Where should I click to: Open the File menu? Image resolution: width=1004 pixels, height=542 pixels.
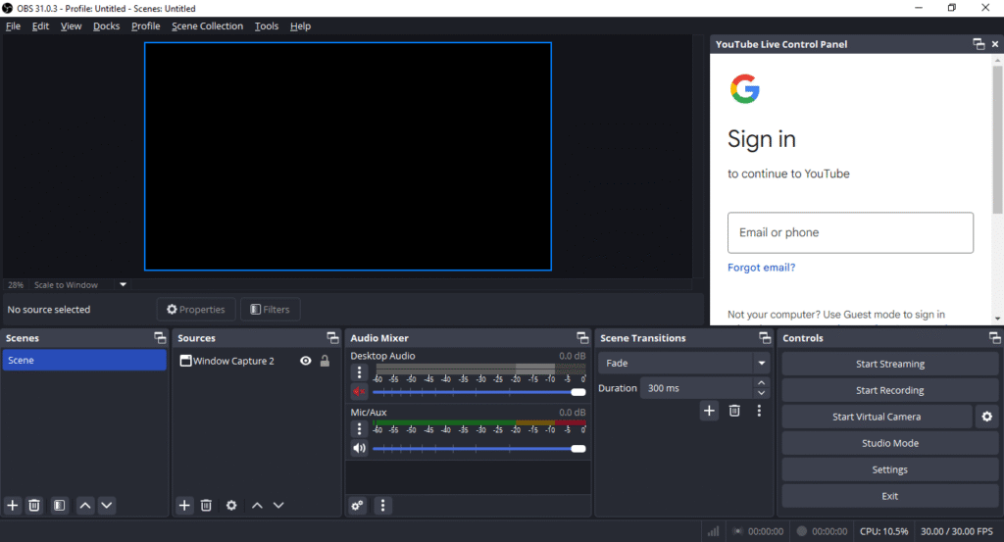tap(13, 26)
